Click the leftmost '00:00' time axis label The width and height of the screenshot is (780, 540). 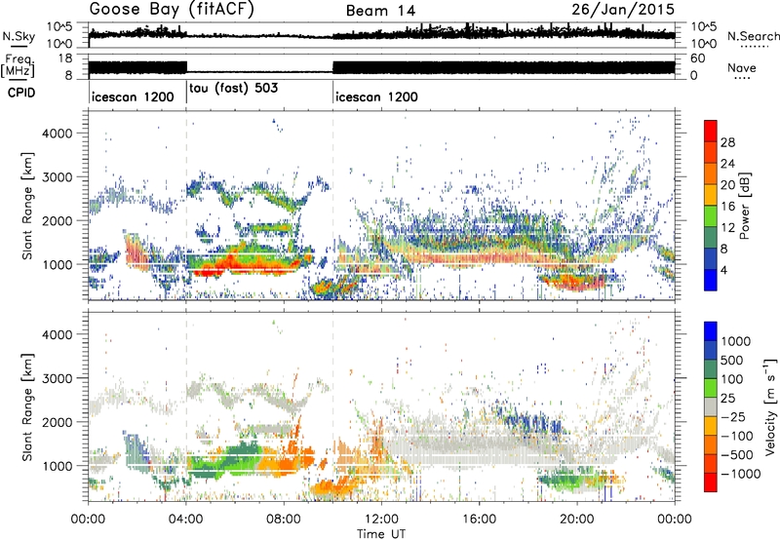point(89,520)
